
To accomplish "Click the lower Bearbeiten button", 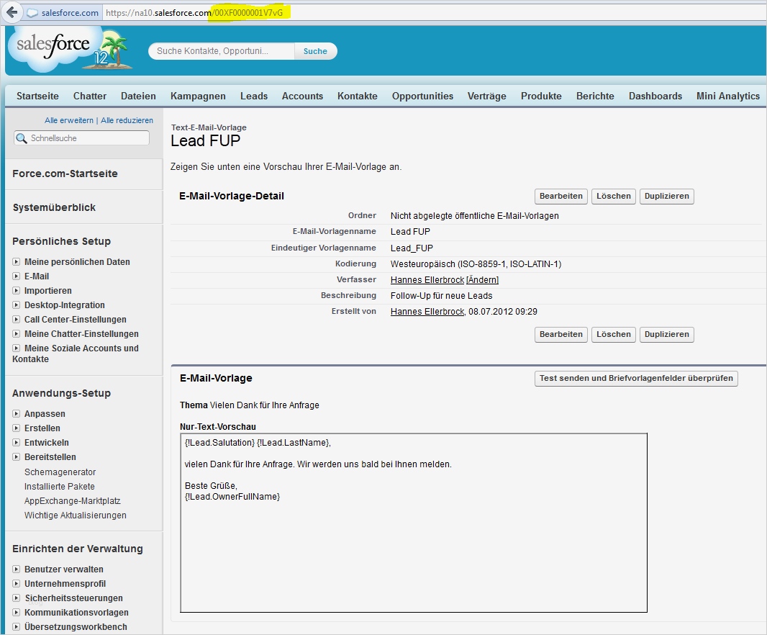I will (561, 334).
